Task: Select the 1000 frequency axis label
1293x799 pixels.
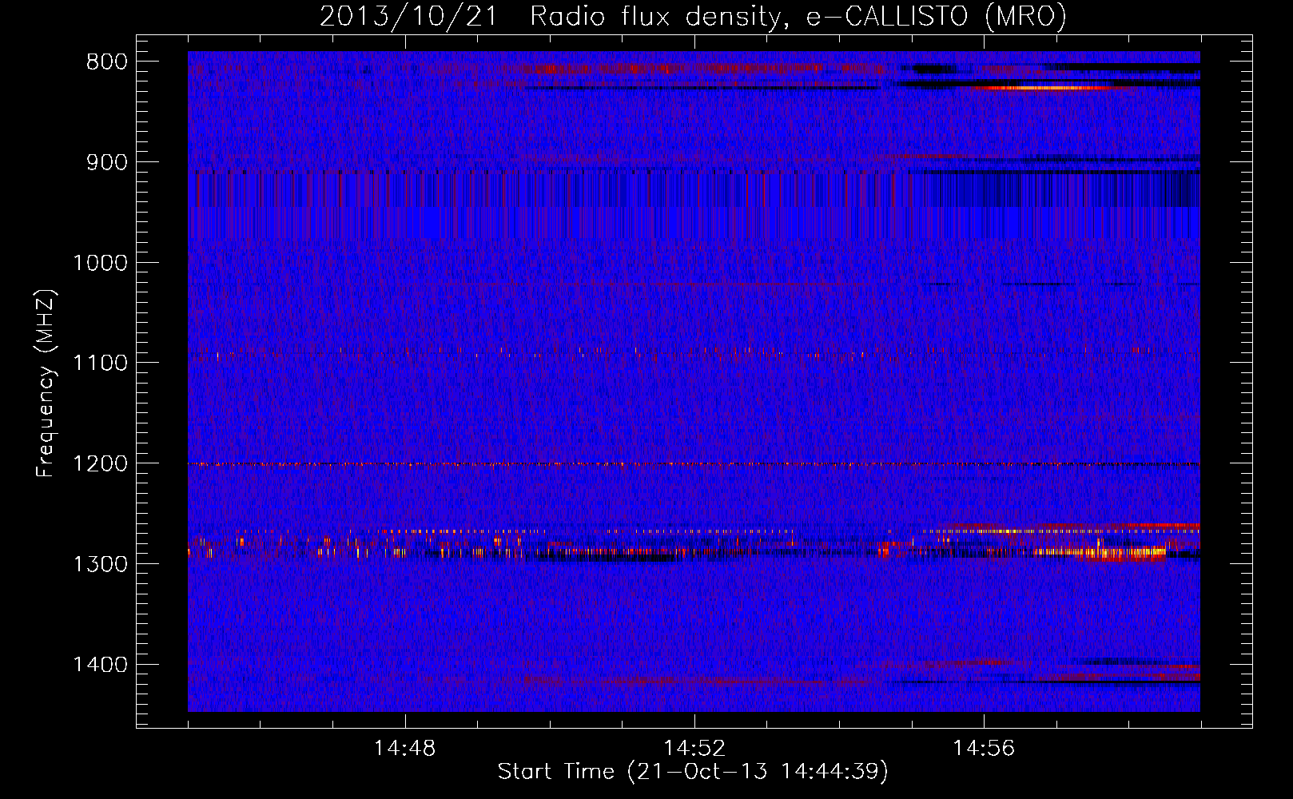Action: (100, 263)
